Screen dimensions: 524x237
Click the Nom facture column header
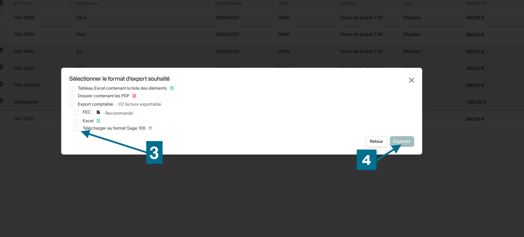[x=87, y=3]
